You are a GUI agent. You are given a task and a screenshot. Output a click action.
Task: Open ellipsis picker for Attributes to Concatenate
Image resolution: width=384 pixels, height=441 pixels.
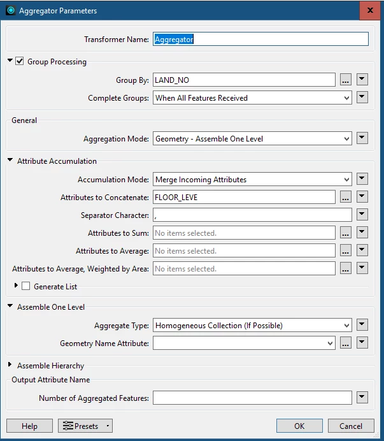point(346,197)
